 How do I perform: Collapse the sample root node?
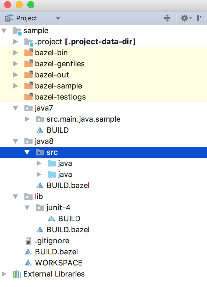point(4,30)
